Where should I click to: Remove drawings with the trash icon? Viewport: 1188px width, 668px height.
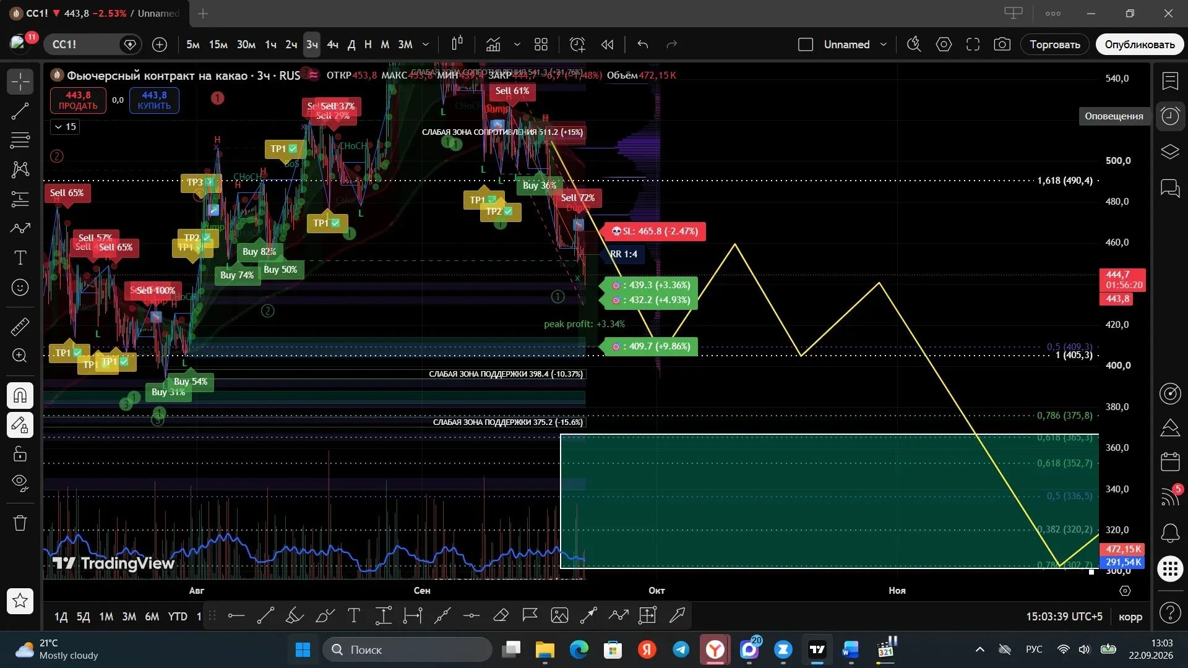click(x=20, y=523)
